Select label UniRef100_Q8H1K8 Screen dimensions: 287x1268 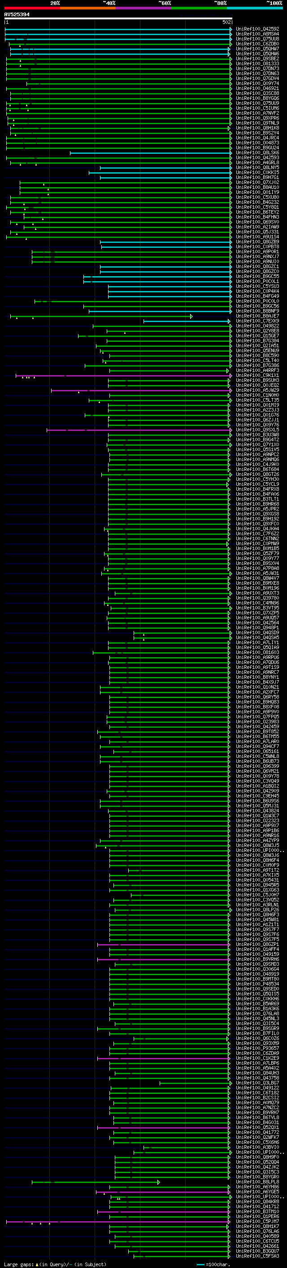[257, 128]
